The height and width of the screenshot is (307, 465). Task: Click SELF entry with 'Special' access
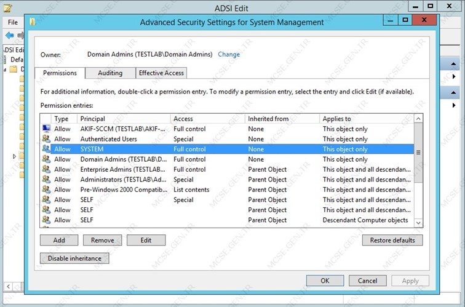pos(228,199)
